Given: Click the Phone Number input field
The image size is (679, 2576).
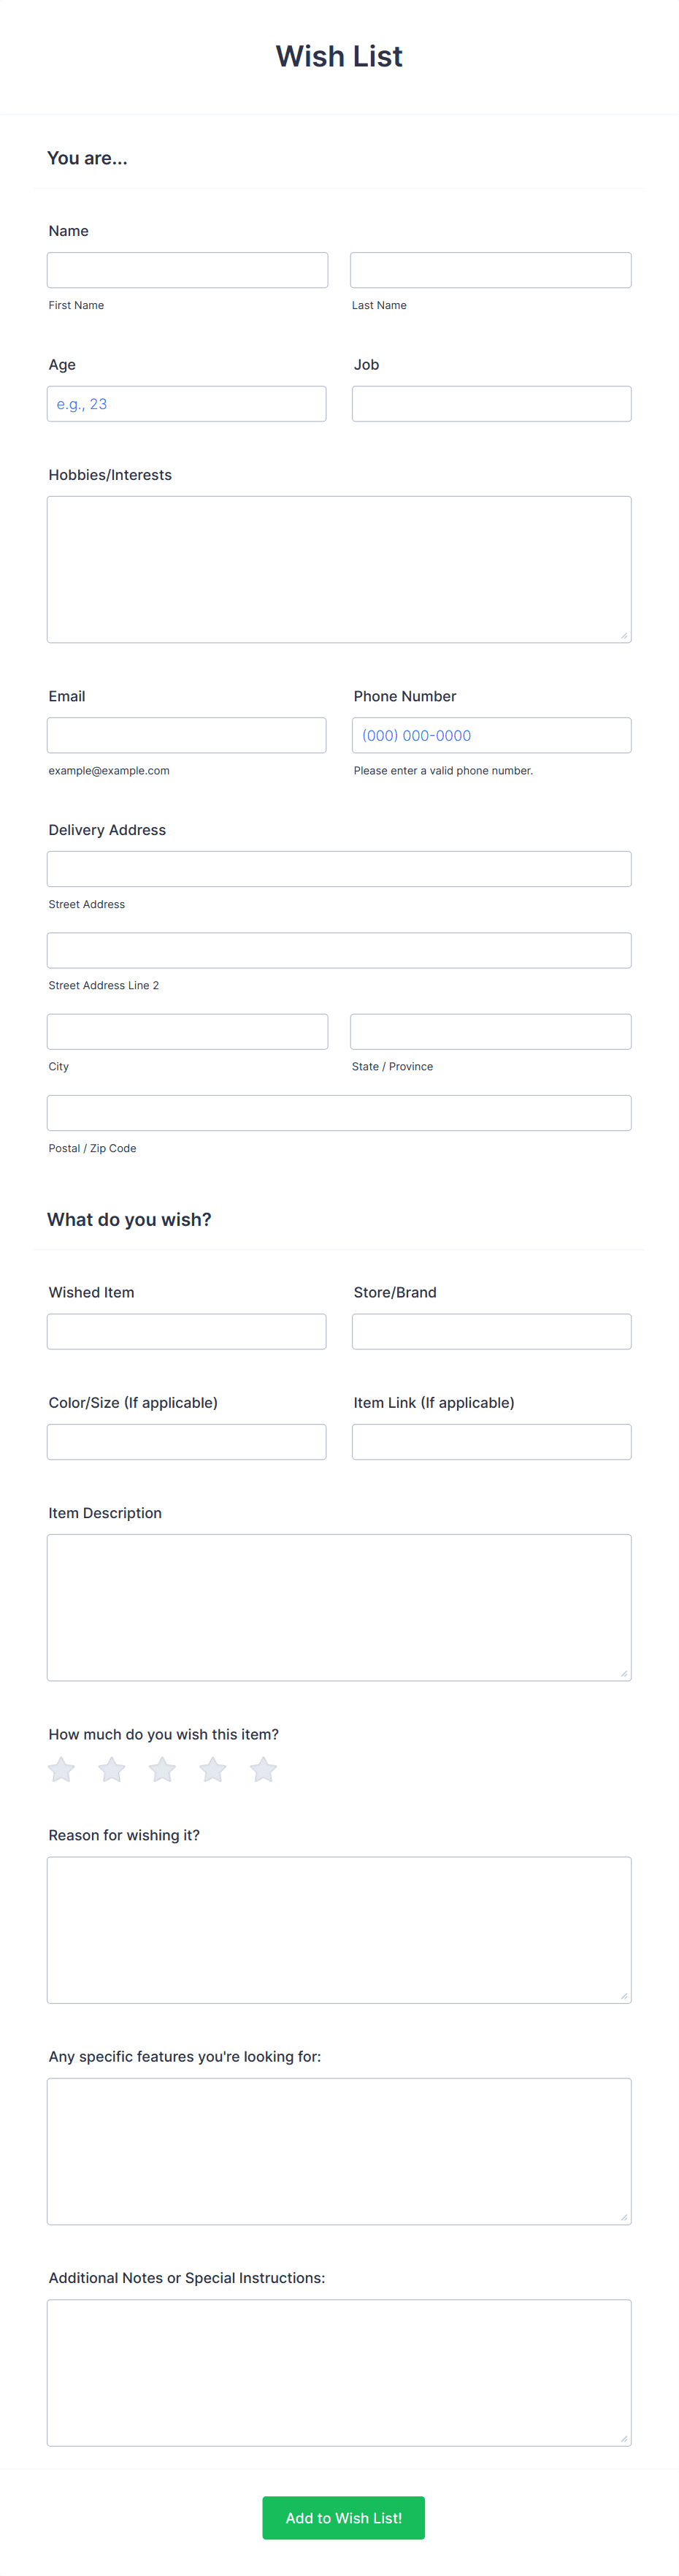Looking at the screenshot, I should pos(491,734).
